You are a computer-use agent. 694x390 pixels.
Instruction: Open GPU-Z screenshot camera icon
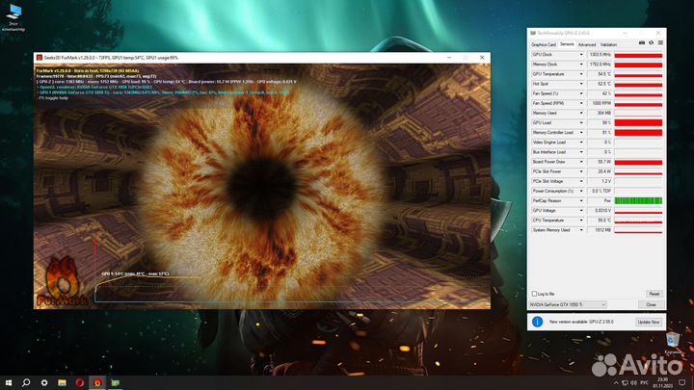click(x=642, y=43)
